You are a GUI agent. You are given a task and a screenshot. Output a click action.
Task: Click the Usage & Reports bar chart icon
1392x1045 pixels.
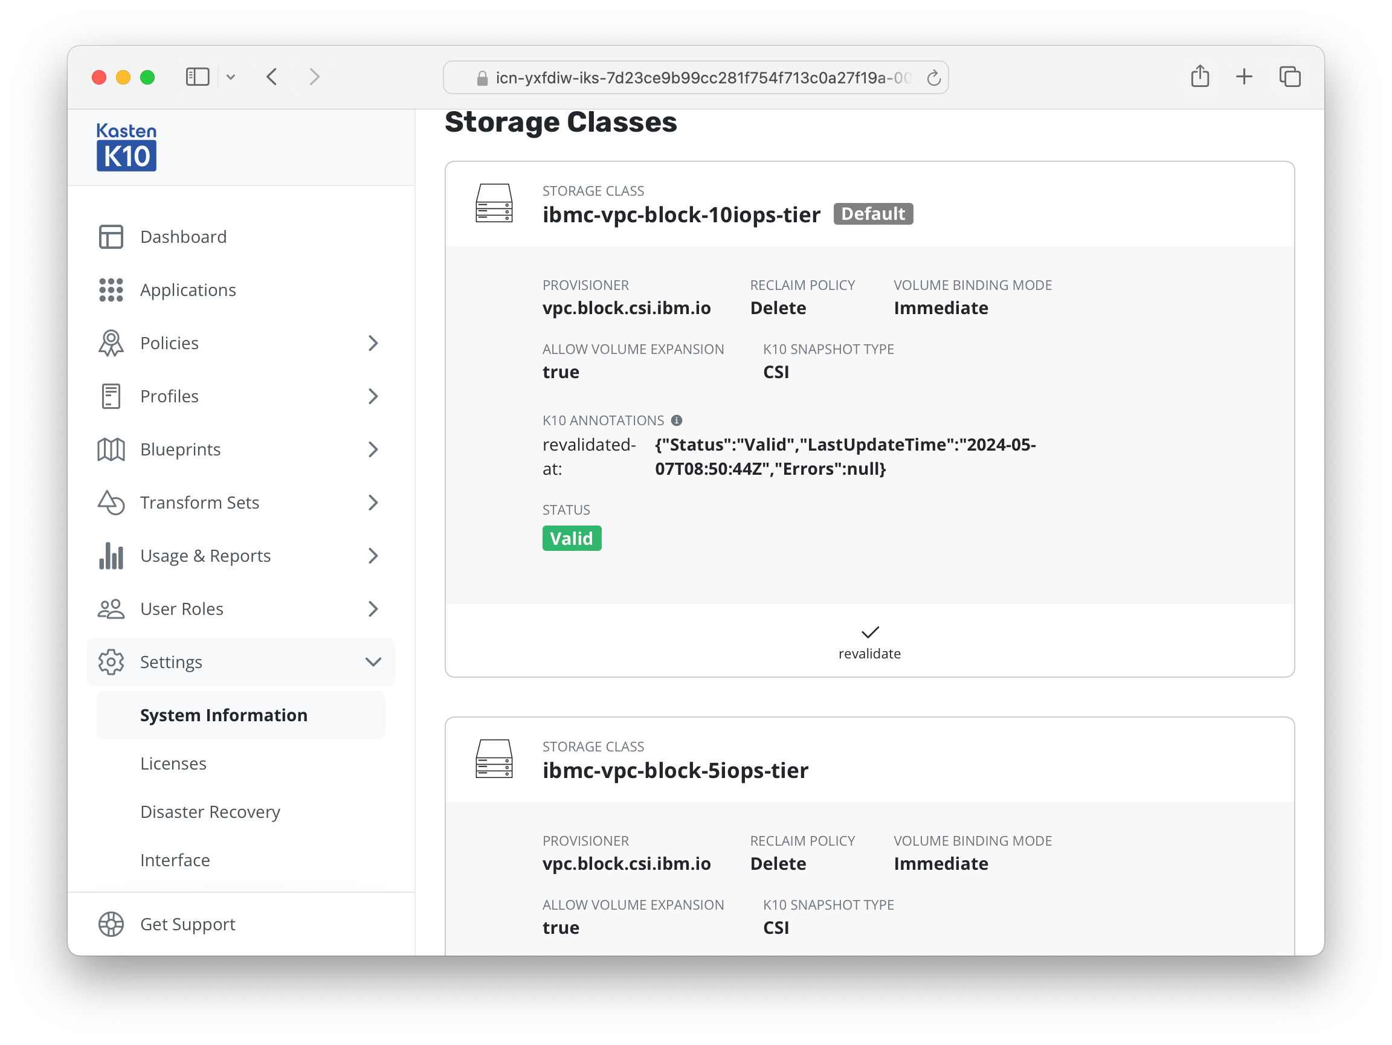(111, 556)
